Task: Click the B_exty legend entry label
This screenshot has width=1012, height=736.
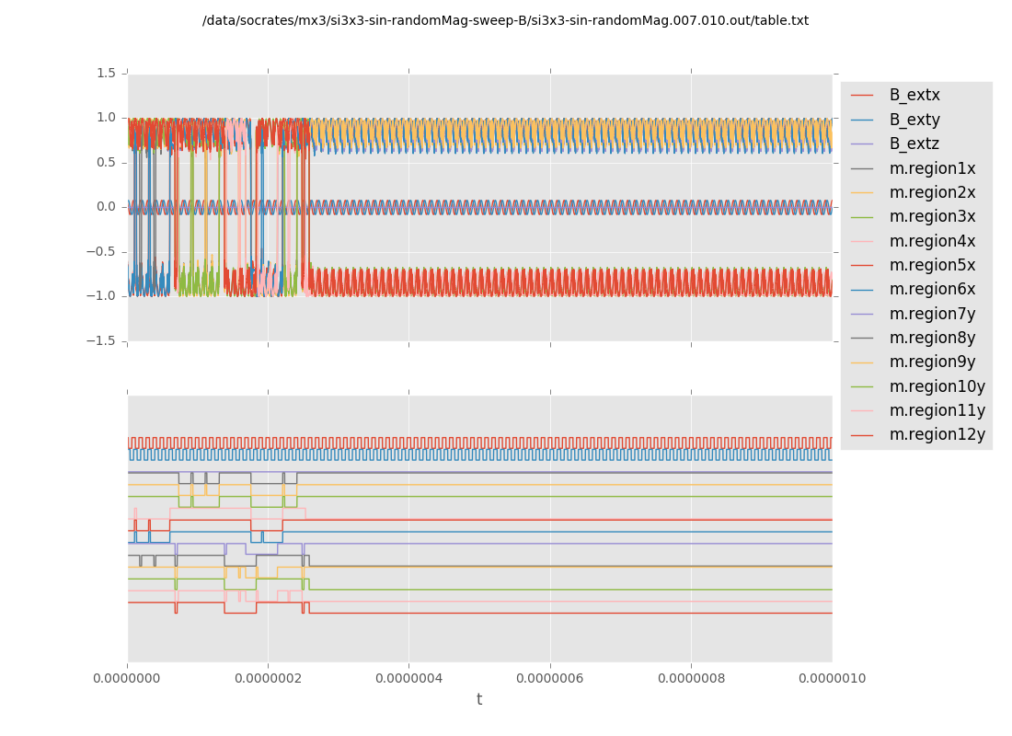Action: (914, 120)
